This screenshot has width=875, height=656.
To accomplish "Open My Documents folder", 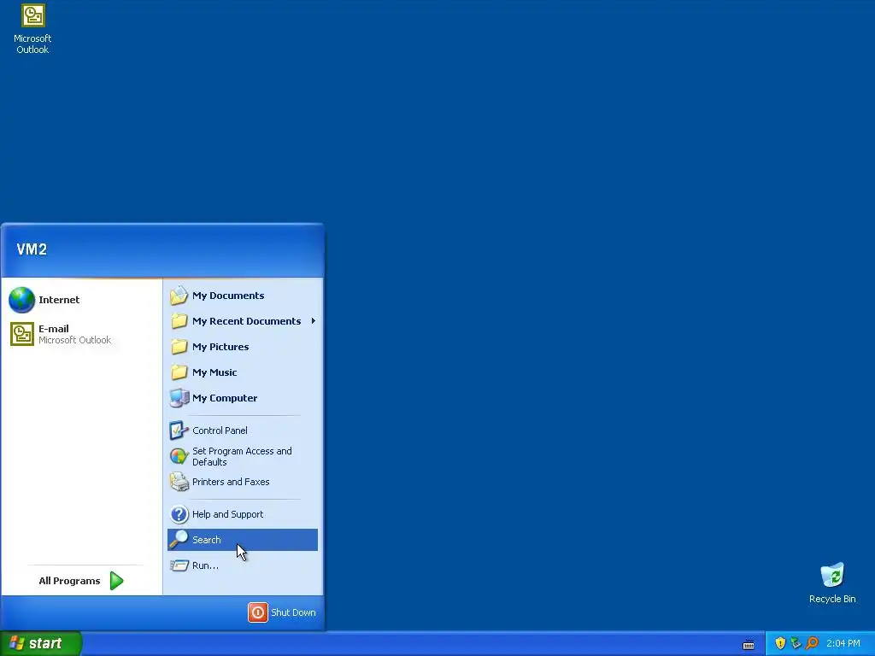I will pos(243,295).
